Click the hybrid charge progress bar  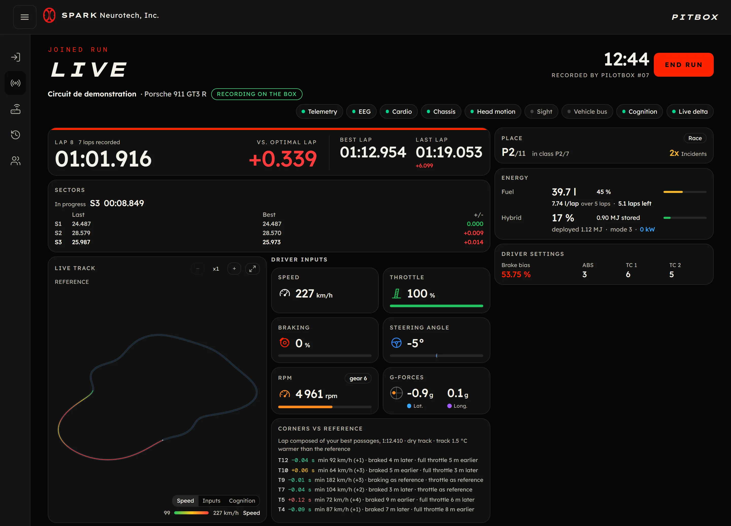click(x=685, y=218)
